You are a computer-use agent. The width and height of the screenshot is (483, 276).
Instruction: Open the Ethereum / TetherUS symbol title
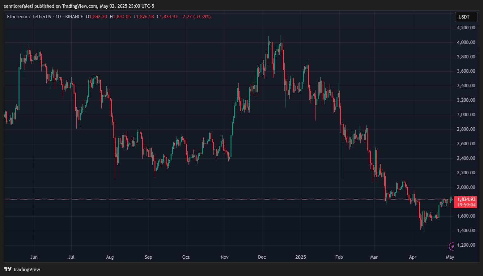(x=29, y=17)
